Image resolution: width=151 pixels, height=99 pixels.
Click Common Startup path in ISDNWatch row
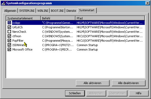[87, 45]
